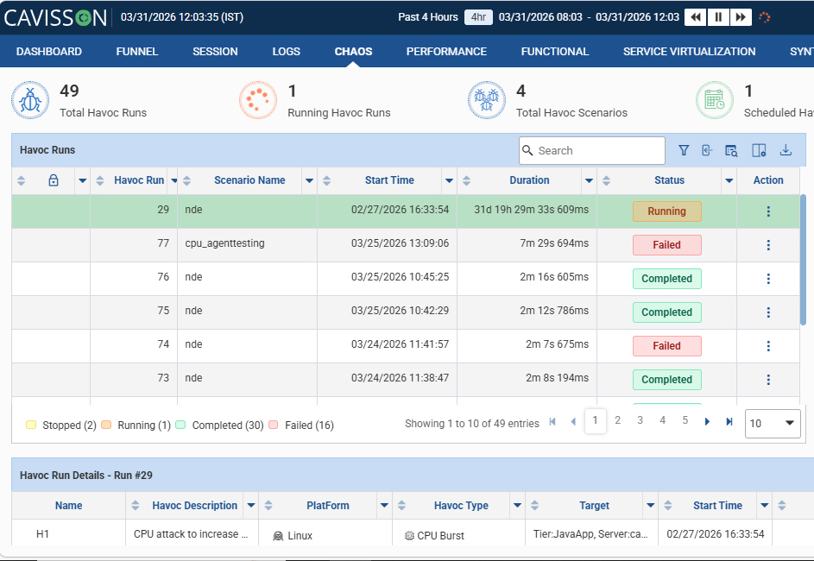Open the Scenario Name column filter dropdown

309,180
